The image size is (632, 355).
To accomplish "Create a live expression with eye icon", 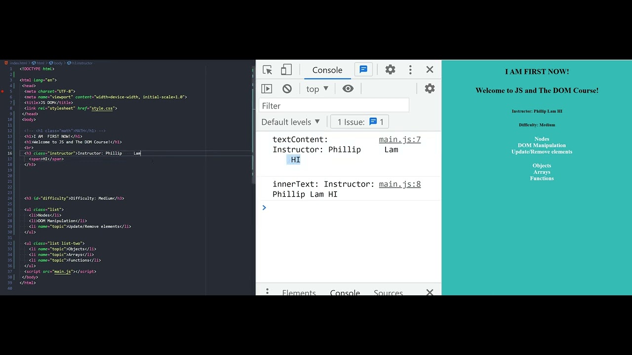I will pyautogui.click(x=348, y=89).
